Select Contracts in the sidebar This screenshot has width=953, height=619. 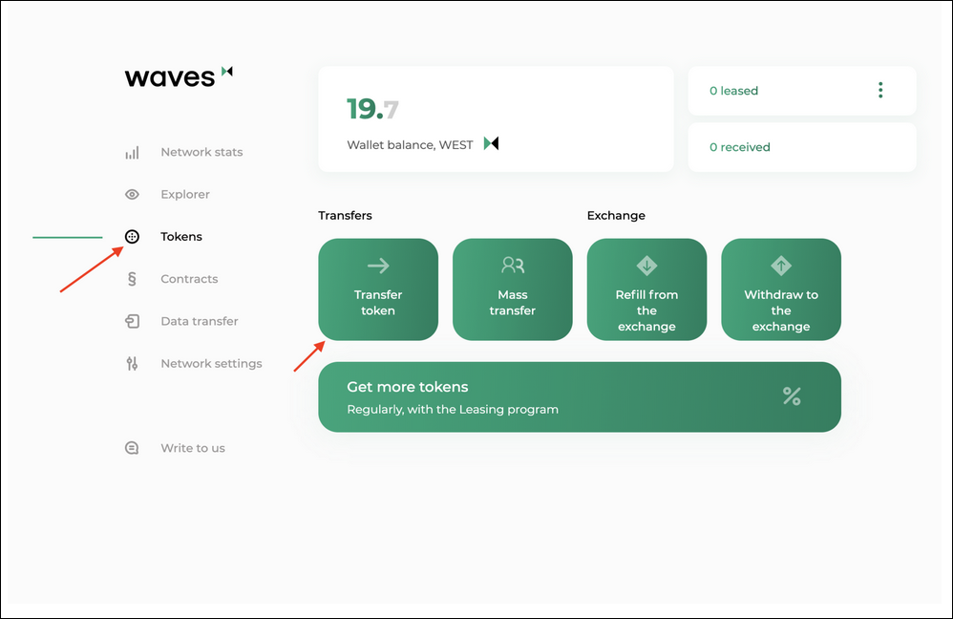pyautogui.click(x=189, y=279)
